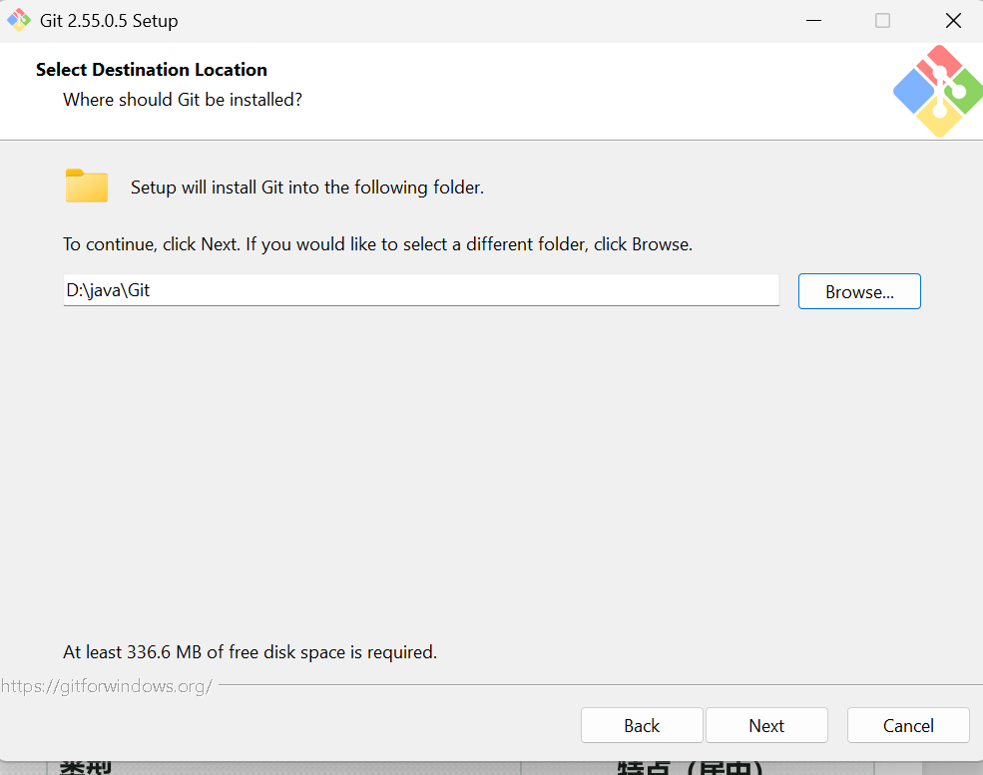Click the yellow folder icon
Viewport: 983px width, 775px height.
87,186
